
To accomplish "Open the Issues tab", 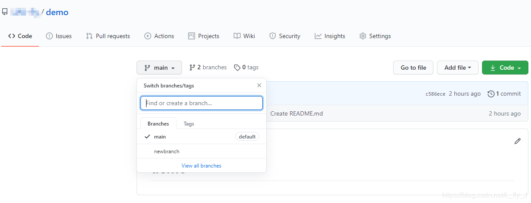I will click(59, 36).
